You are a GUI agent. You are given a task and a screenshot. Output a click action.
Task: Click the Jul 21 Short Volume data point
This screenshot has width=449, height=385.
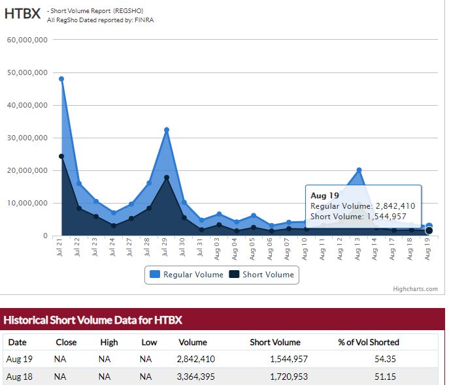pos(61,156)
